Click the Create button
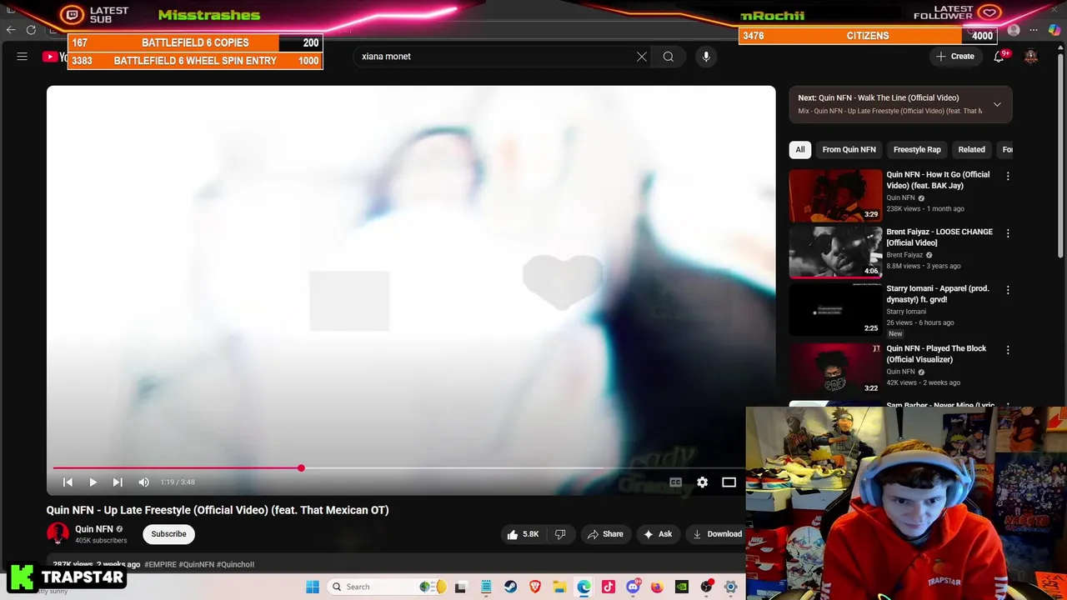This screenshot has height=600, width=1067. (955, 57)
